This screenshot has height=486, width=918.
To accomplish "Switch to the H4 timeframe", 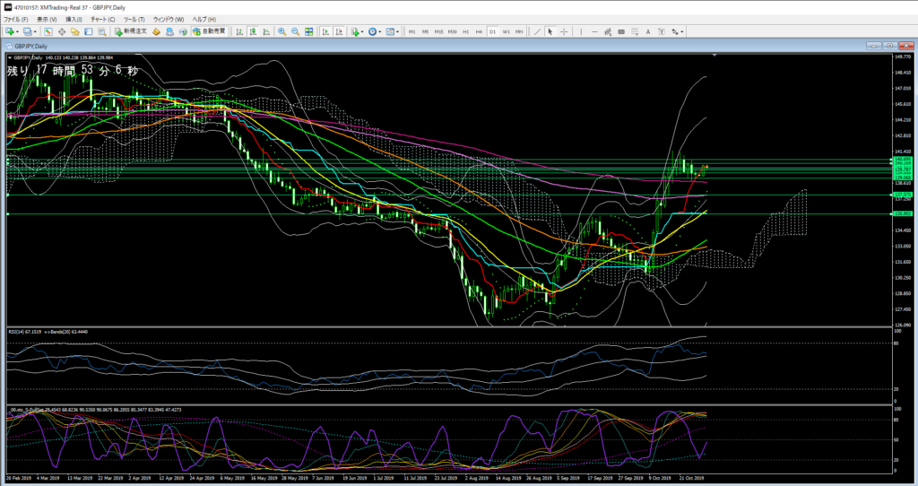I will pos(479,31).
